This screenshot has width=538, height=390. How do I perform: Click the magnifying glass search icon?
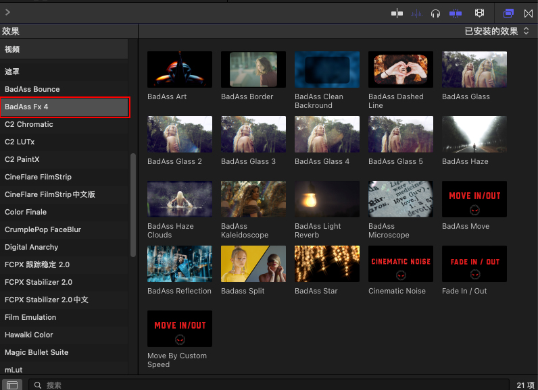point(38,385)
